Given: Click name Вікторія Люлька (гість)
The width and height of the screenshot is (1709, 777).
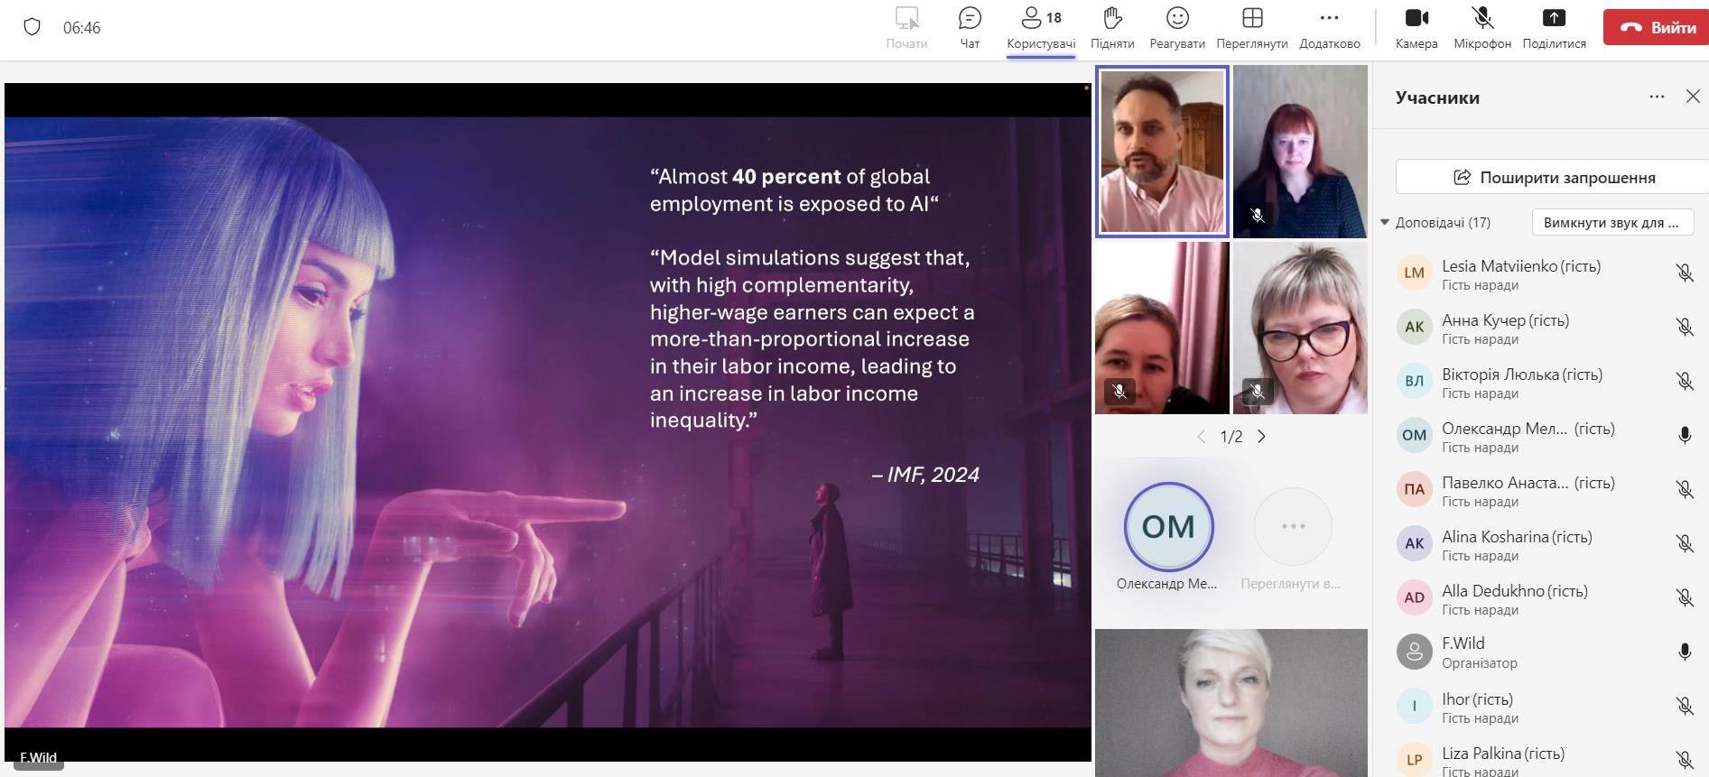Looking at the screenshot, I should click(1522, 374).
